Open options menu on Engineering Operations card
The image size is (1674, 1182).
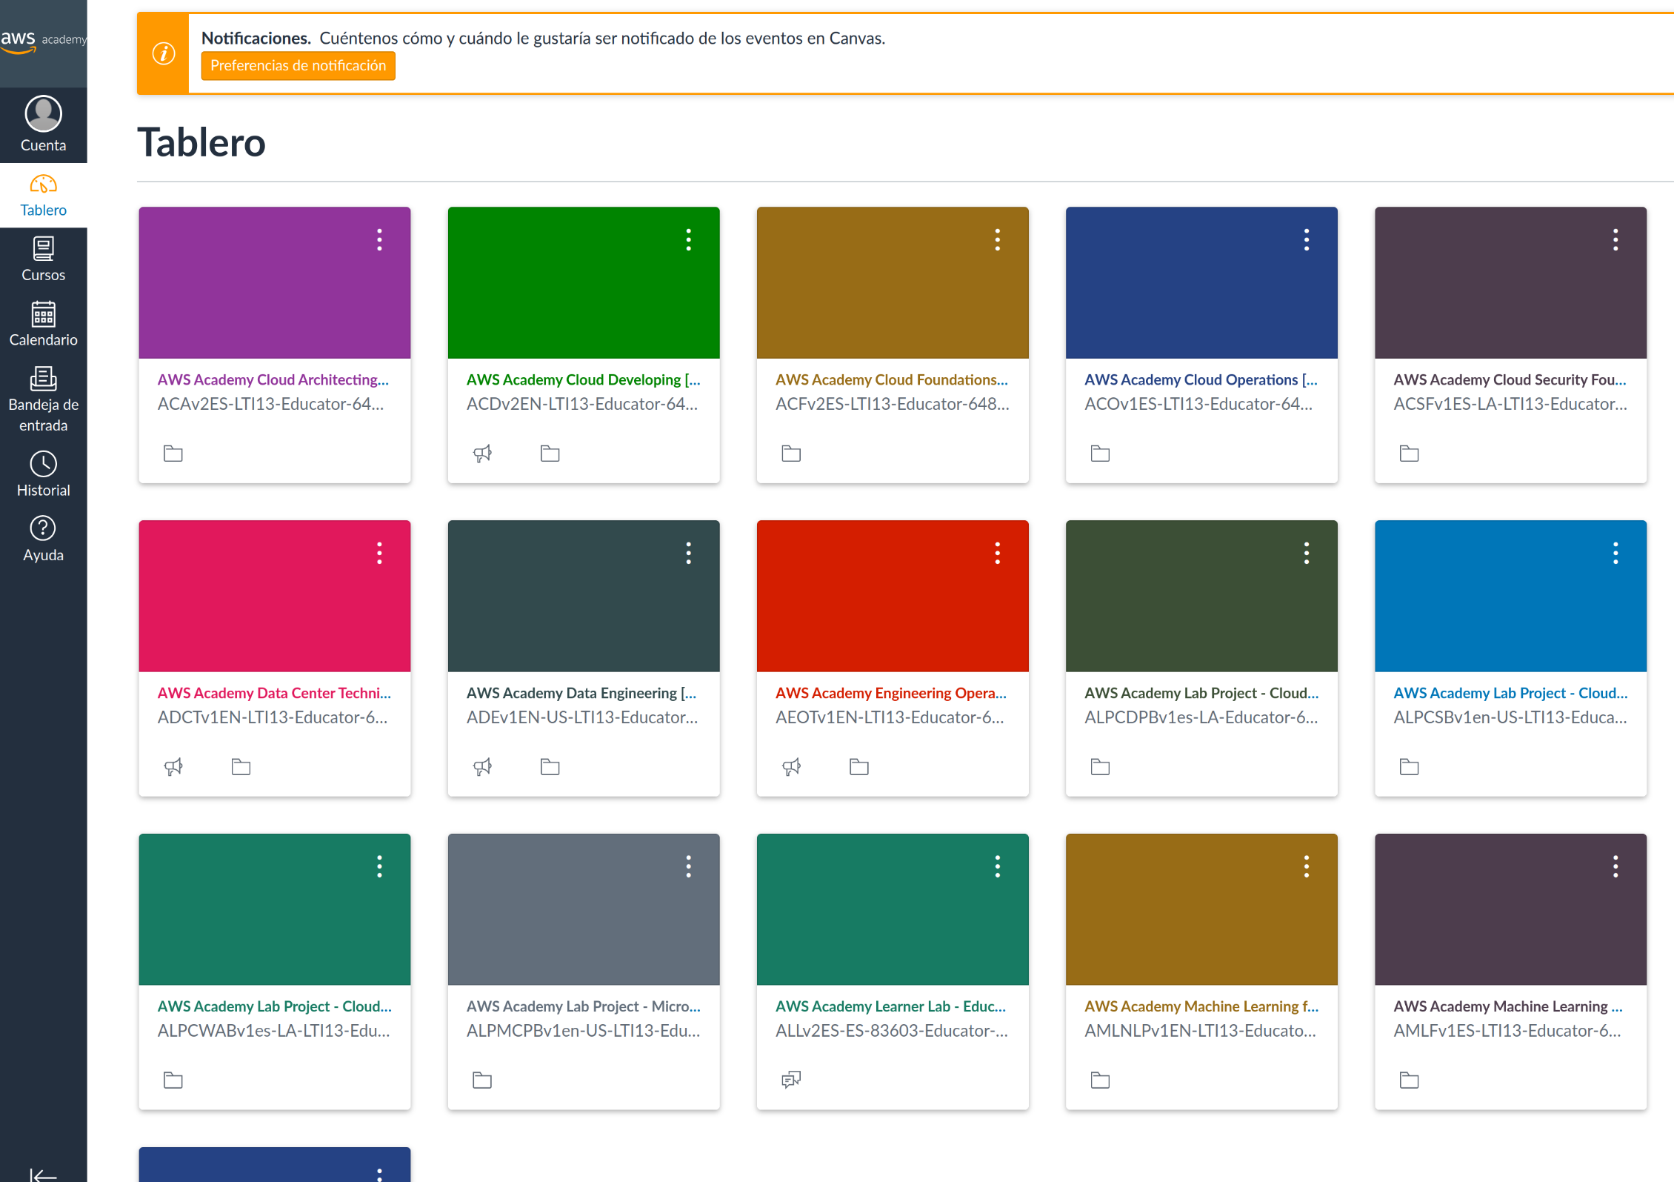pos(997,553)
